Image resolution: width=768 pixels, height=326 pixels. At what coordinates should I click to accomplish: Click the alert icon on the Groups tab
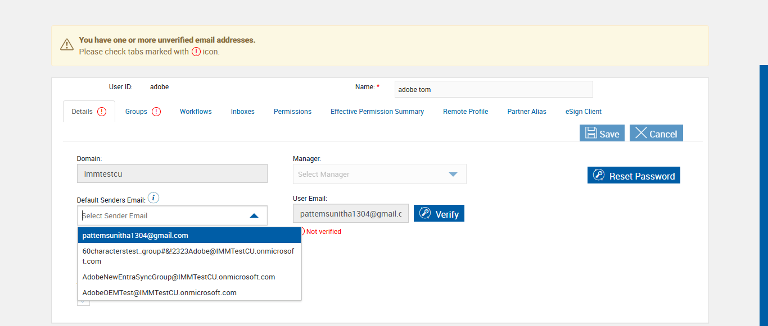click(156, 112)
